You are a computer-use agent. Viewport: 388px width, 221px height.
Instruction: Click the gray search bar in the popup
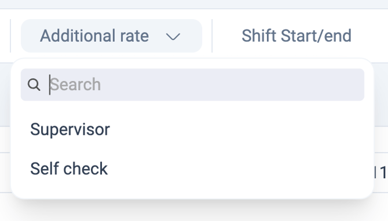point(192,84)
